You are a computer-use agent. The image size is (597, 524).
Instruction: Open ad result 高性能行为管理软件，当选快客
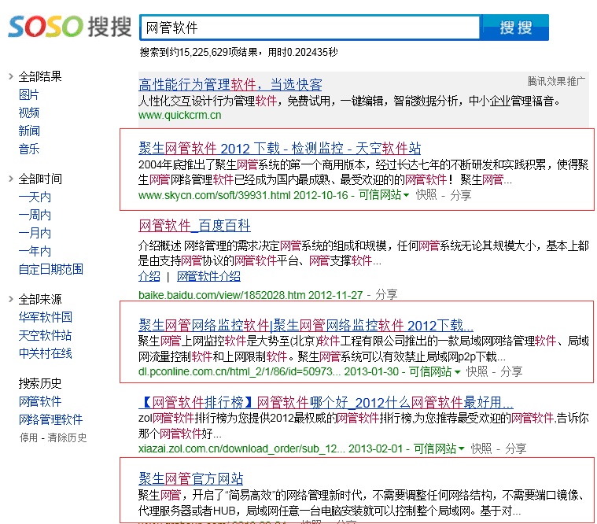(230, 84)
